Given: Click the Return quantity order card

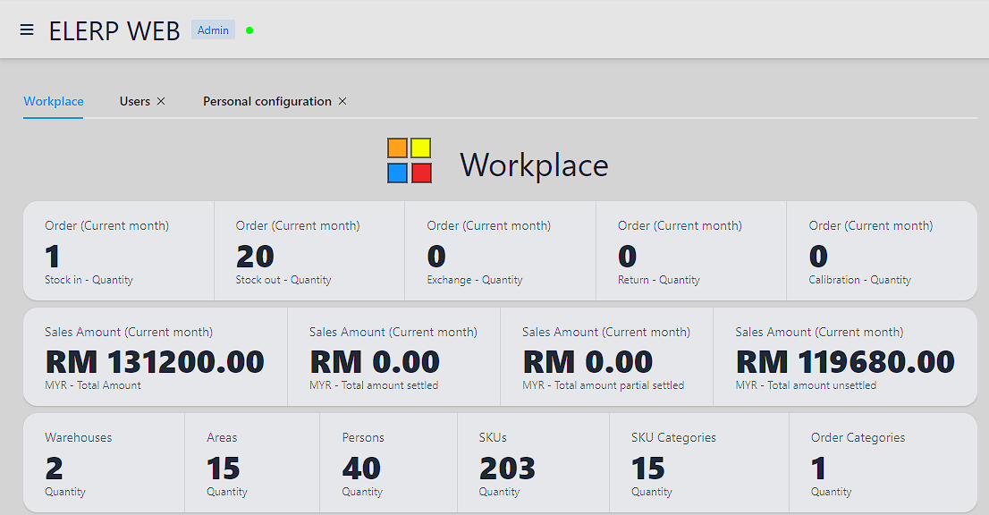Looking at the screenshot, I should pos(690,251).
